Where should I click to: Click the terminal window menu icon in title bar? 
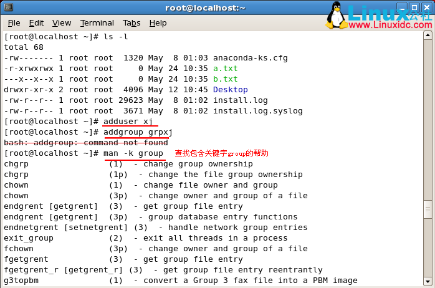[x=9, y=7]
